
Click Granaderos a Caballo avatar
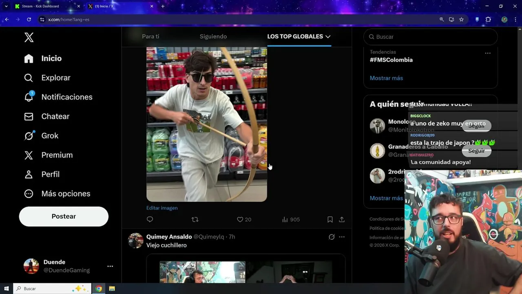pyautogui.click(x=377, y=151)
